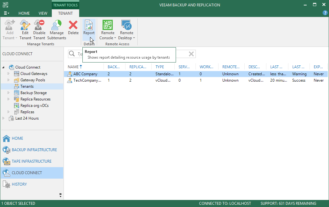
Task: Open the application main menu button
Action: (6, 13)
